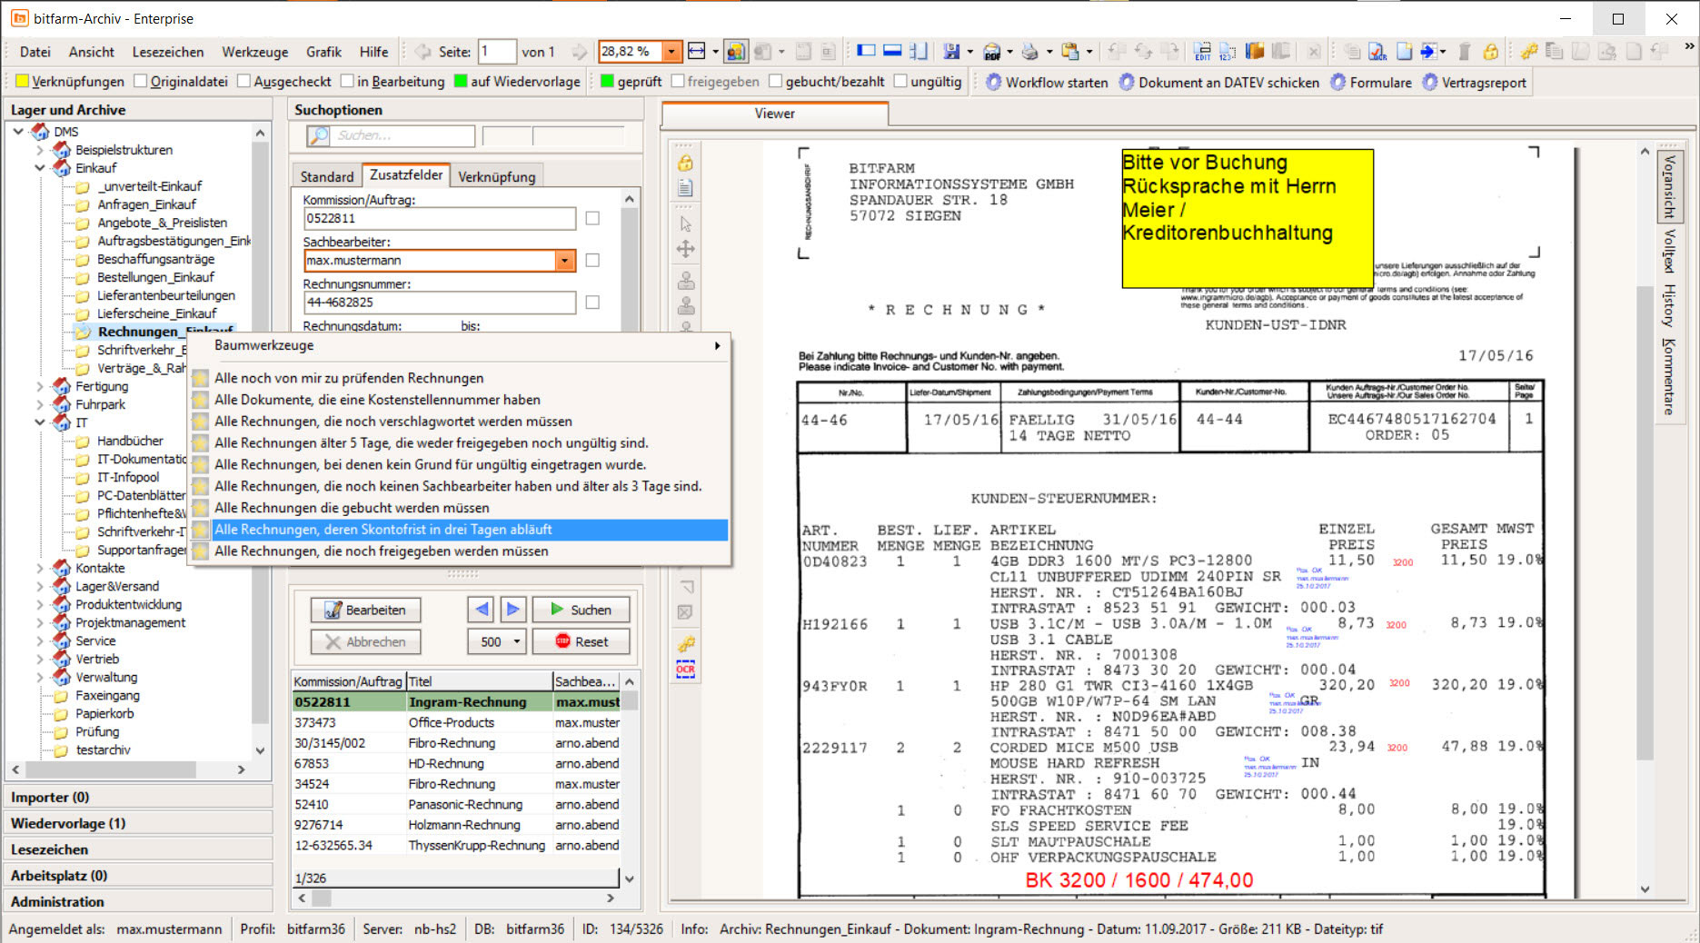Image resolution: width=1700 pixels, height=943 pixels.
Task: Switch to the Standard tab
Action: 327,176
